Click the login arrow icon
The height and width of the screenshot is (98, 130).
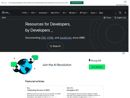[125, 13]
